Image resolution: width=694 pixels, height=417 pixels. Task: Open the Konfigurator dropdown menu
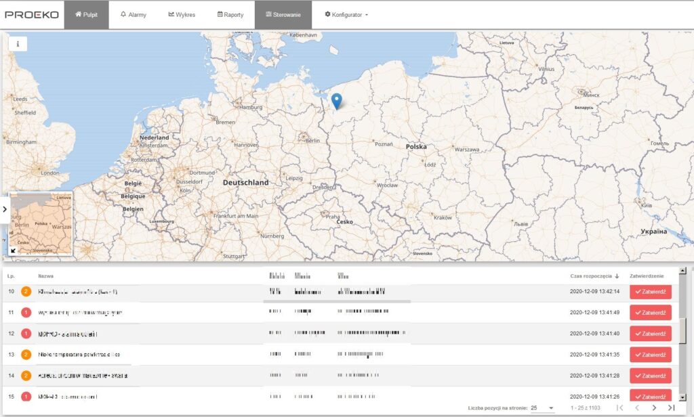pos(346,14)
